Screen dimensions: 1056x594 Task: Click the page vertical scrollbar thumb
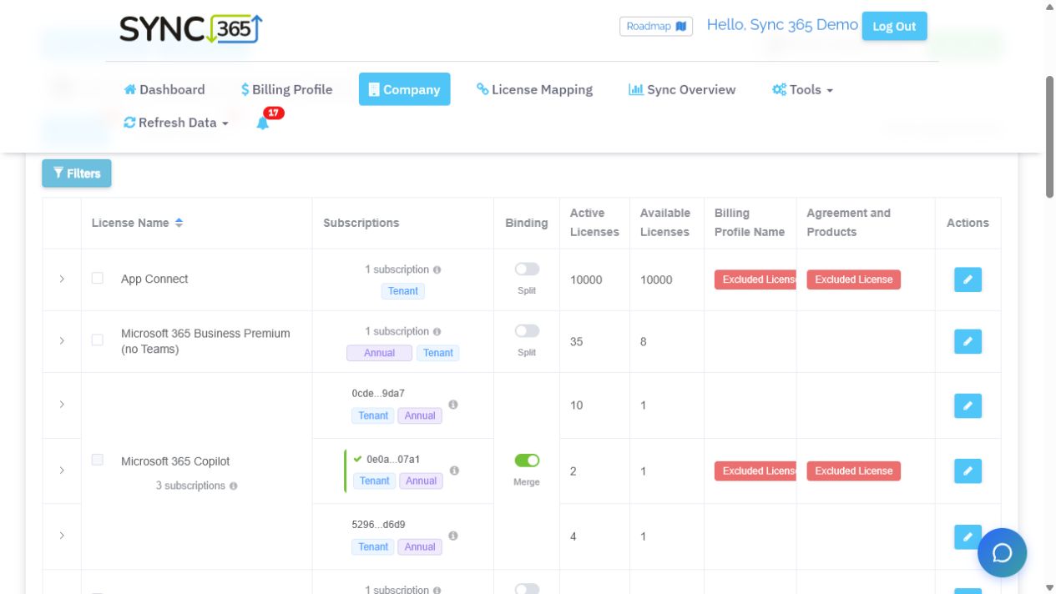tap(1049, 138)
